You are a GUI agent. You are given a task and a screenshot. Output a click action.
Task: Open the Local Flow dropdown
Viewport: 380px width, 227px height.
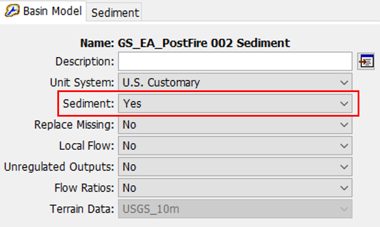point(235,146)
